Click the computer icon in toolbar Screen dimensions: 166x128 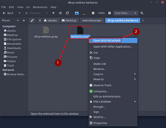pos(84,13)
